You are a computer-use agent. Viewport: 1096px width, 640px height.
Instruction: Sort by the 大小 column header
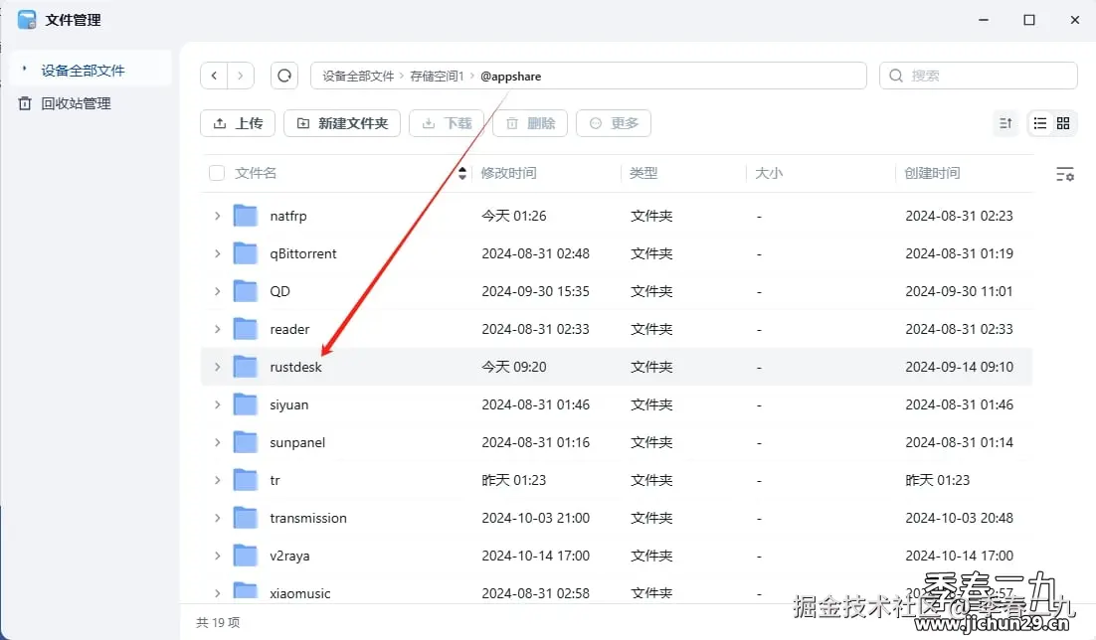[769, 173]
